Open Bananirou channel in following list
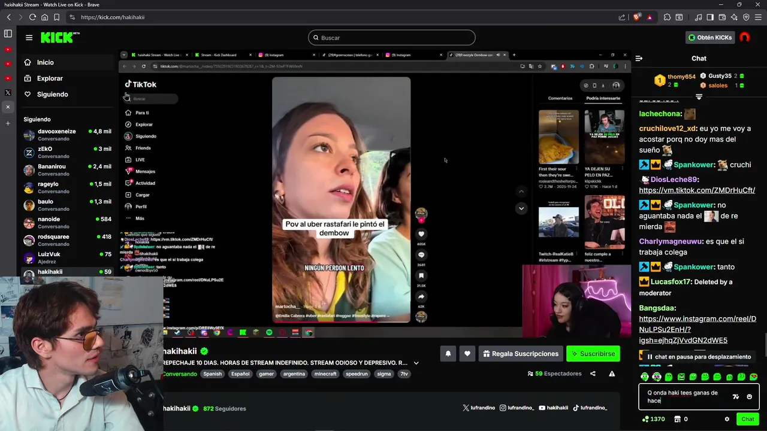The image size is (767, 431). point(67,170)
